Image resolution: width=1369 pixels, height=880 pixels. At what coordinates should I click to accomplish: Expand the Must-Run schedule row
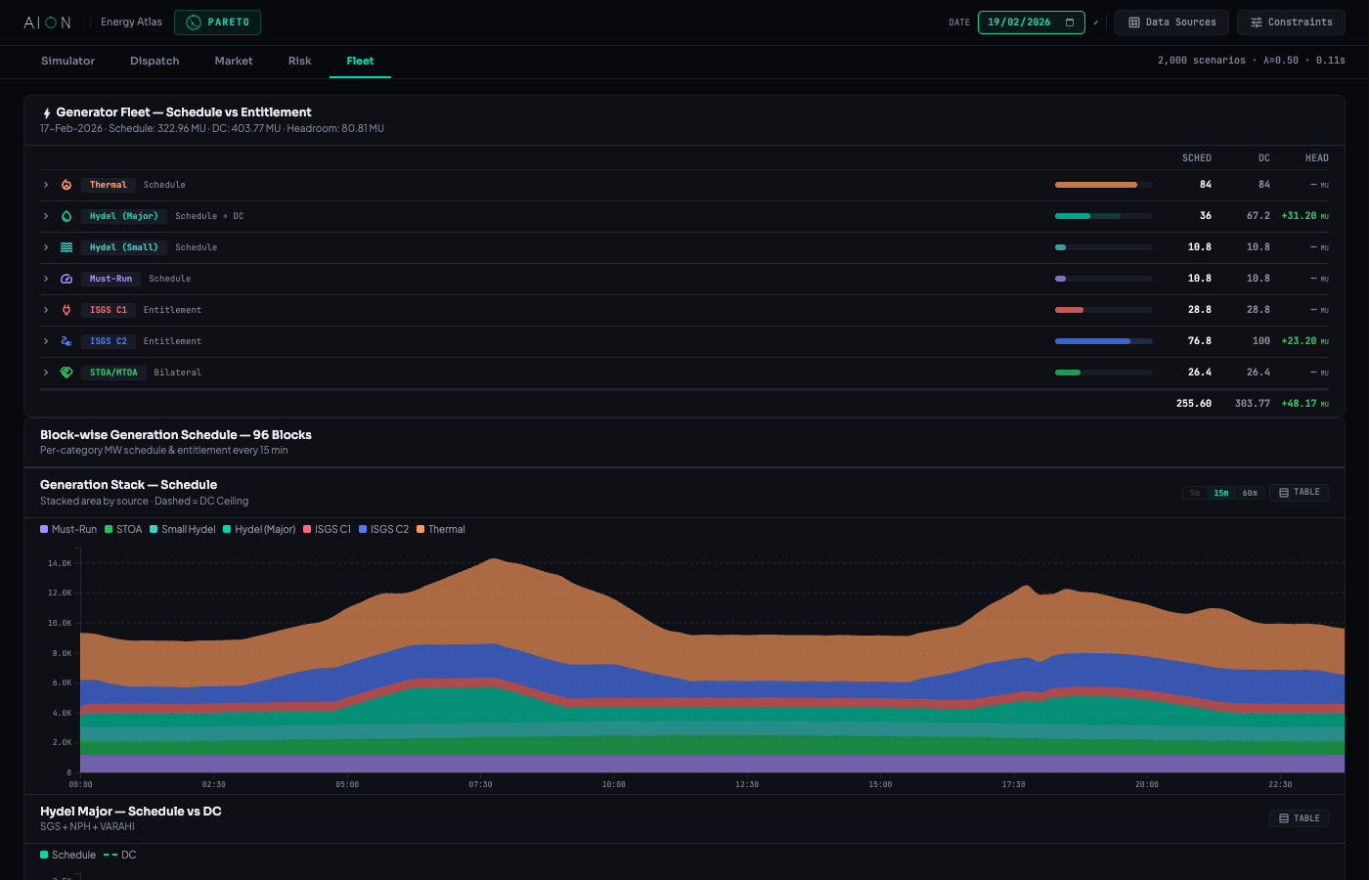coord(45,278)
